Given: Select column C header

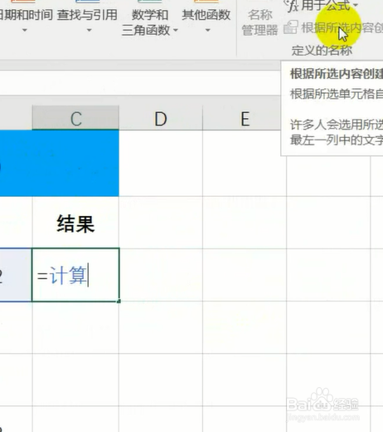Looking at the screenshot, I should click(x=75, y=118).
